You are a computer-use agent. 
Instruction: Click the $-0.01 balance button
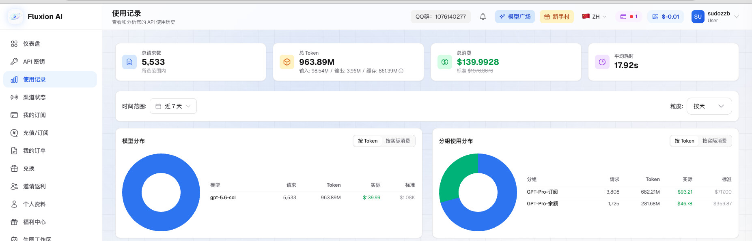coord(666,17)
